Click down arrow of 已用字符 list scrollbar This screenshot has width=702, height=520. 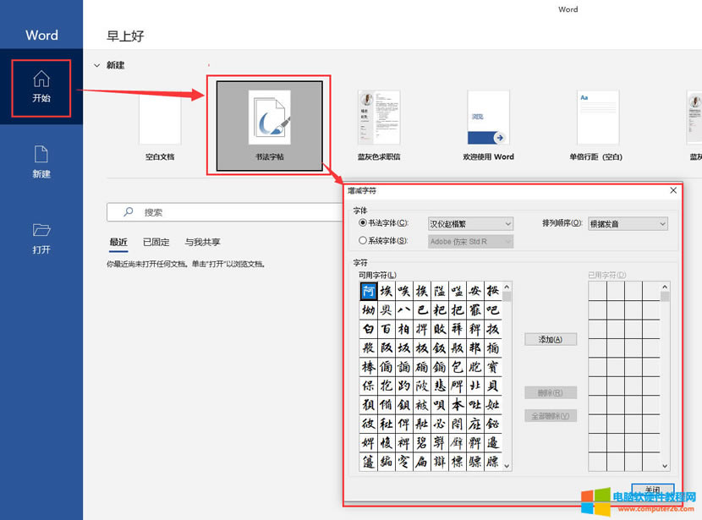(665, 466)
